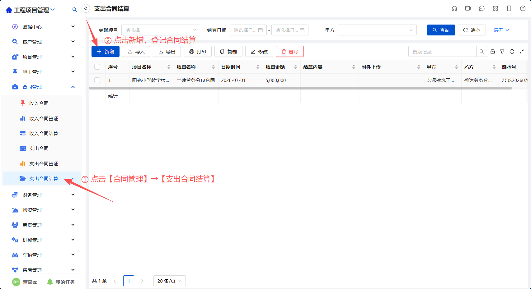Focus the 搜索记录 search input
Screen dimensions: 531x289
[x=442, y=52]
